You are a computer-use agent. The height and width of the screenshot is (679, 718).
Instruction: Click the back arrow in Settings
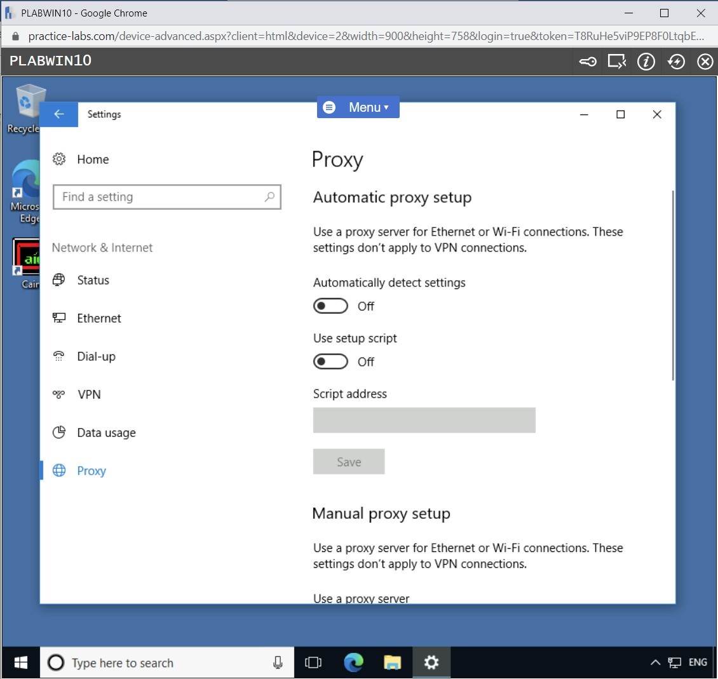pos(58,114)
